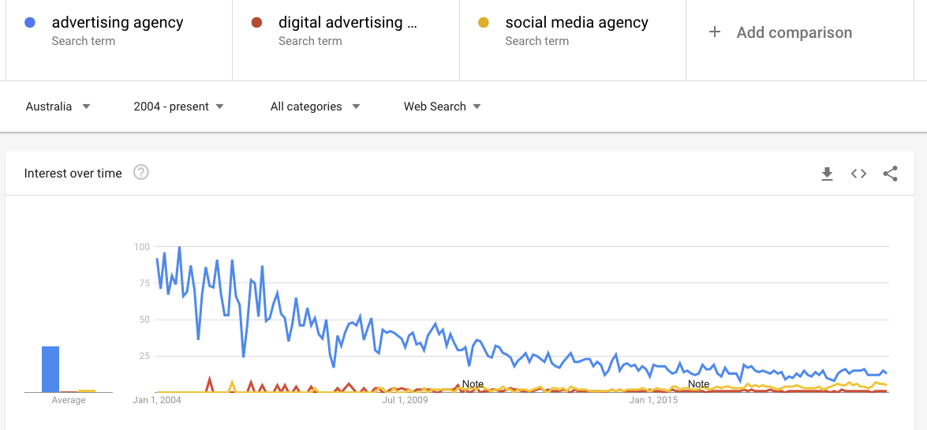Edit the advertising agency search term

118,23
